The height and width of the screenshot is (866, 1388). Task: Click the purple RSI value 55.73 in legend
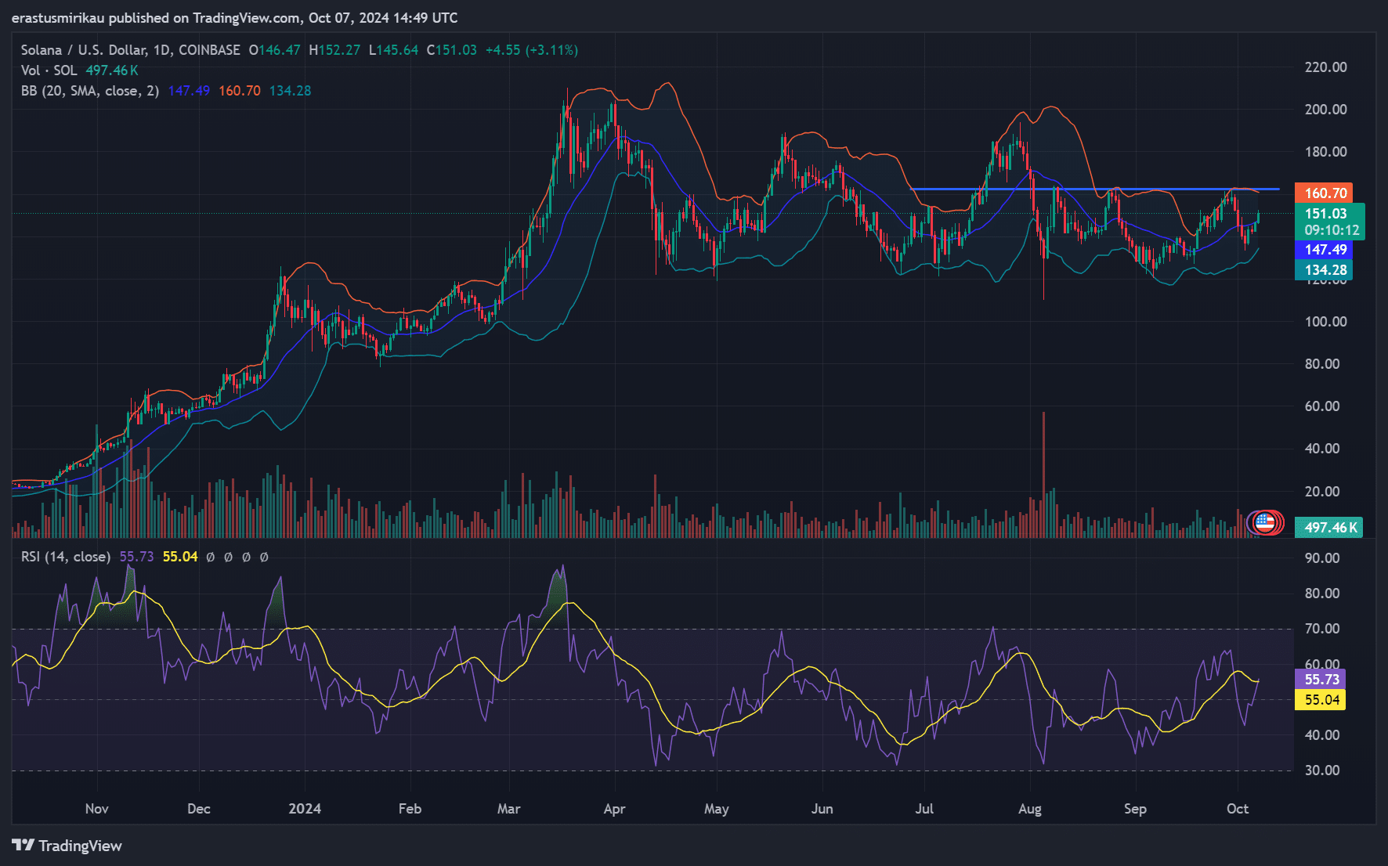click(136, 557)
